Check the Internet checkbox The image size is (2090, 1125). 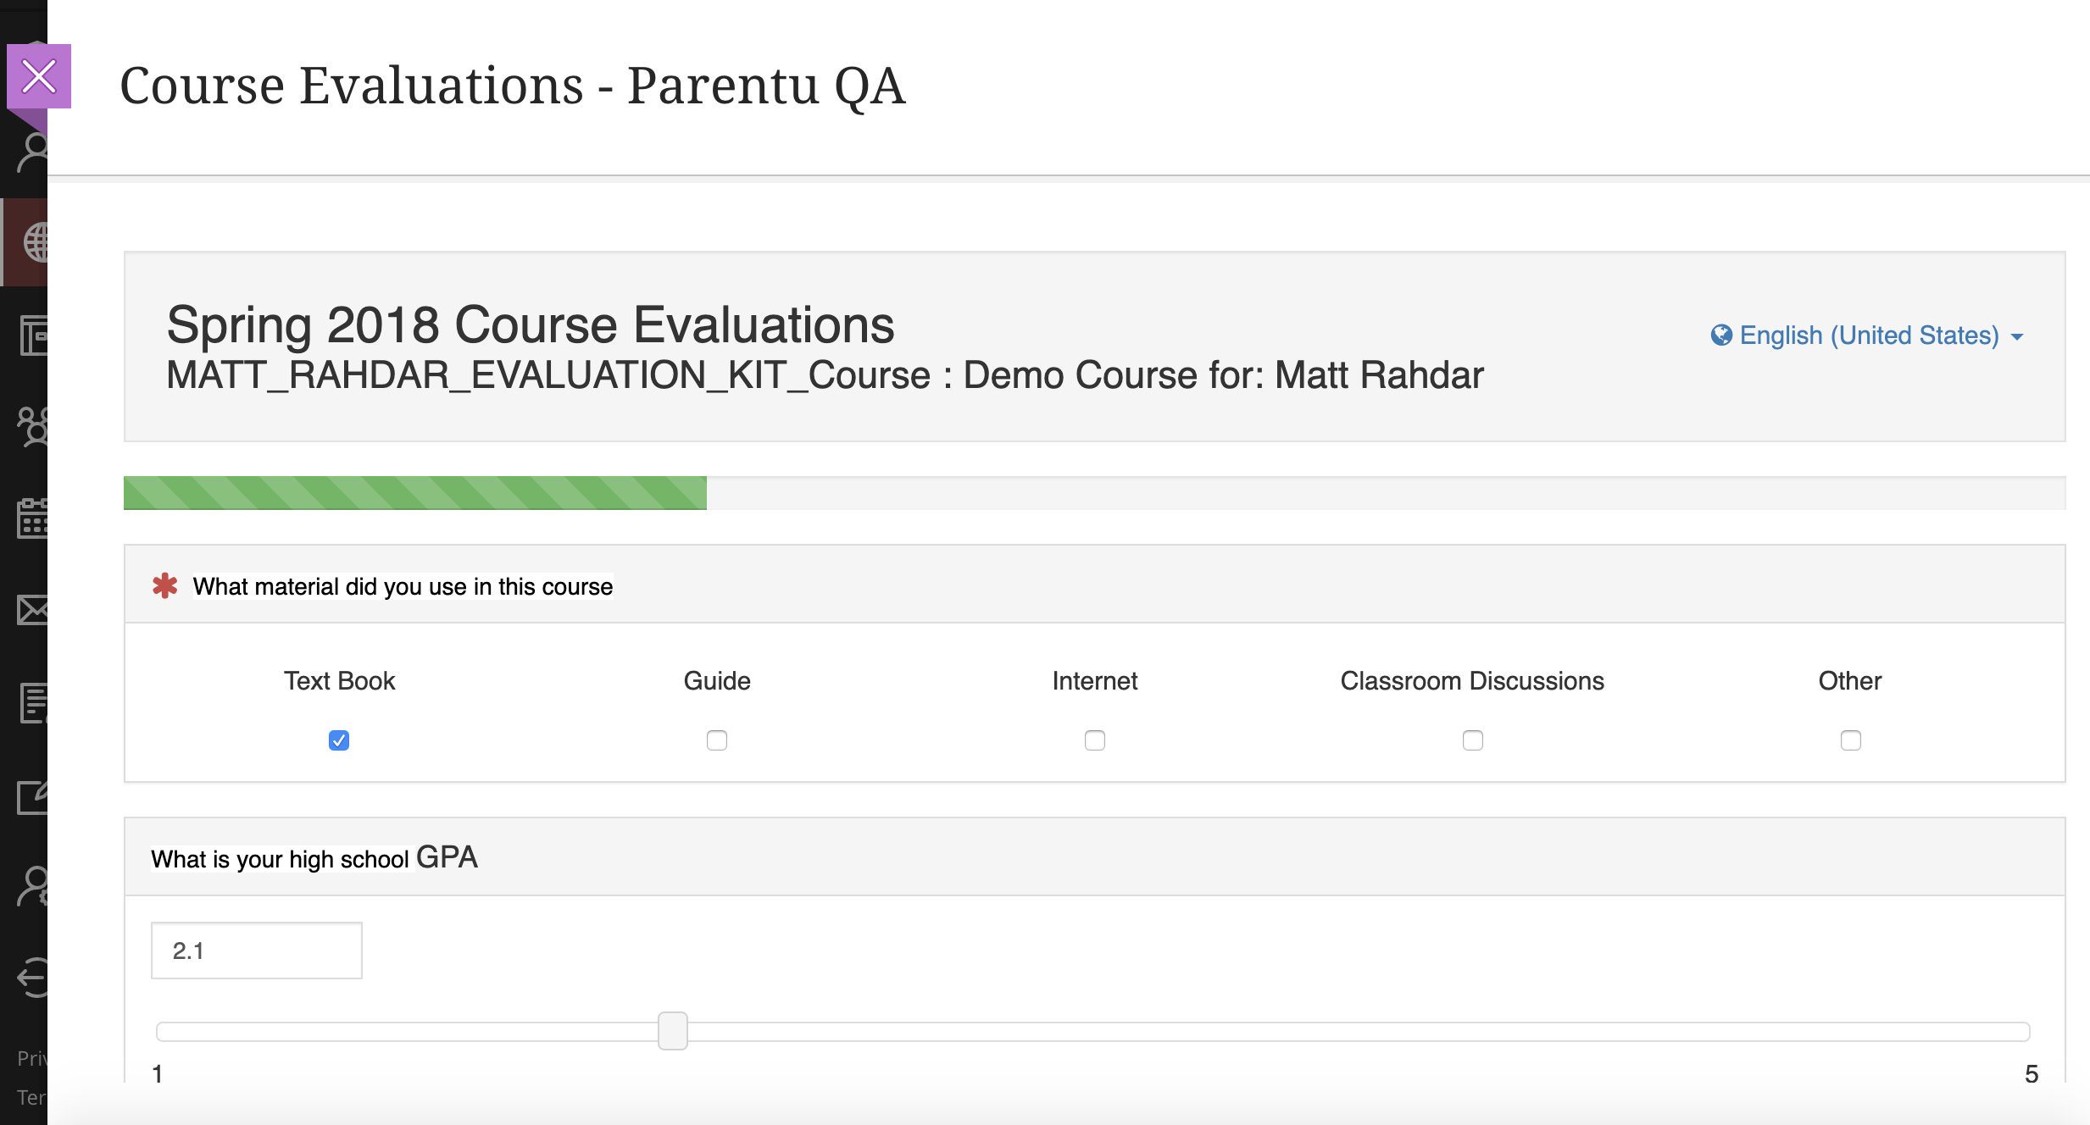pos(1095,740)
